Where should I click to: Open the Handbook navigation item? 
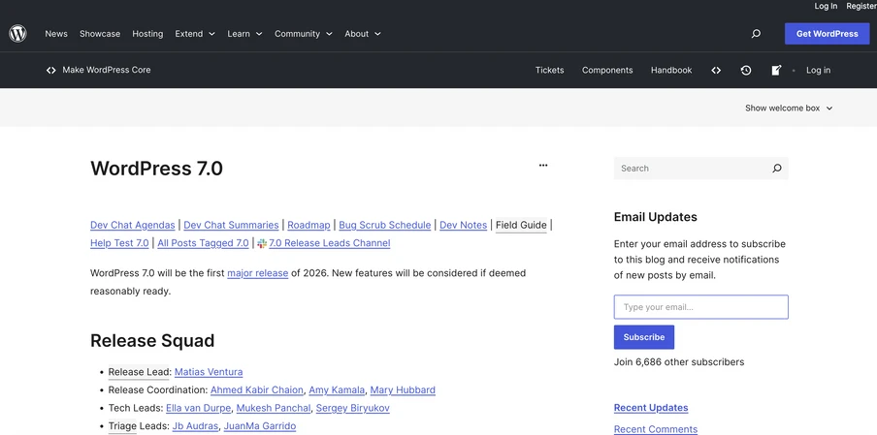[x=671, y=71]
